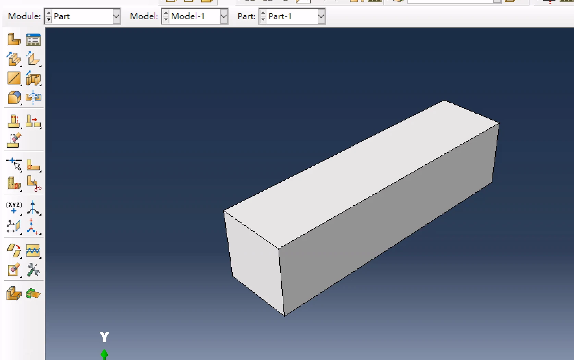574x360 pixels.
Task: Choose the Create Wire Planar tool
Action: coord(14,78)
